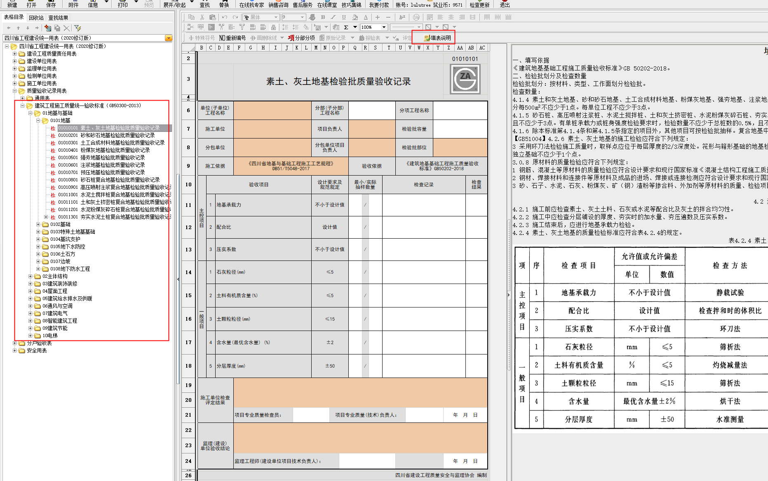Click the font color A icon
Viewport: 768px width, 481px height.
pos(366,17)
